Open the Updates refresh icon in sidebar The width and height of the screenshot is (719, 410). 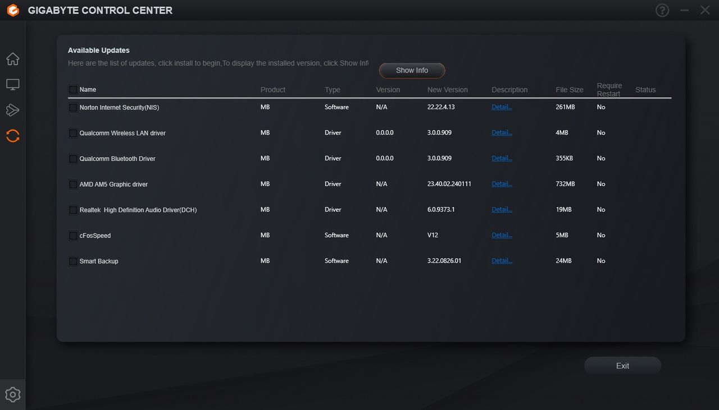point(12,136)
